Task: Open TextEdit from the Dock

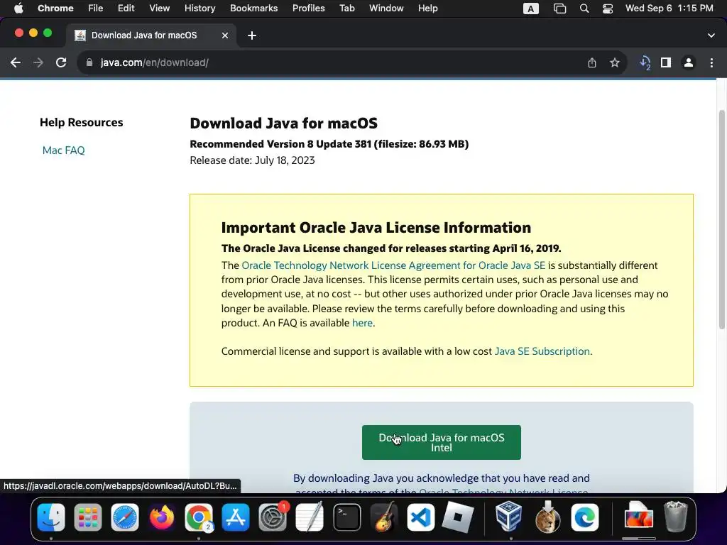Action: click(x=310, y=517)
